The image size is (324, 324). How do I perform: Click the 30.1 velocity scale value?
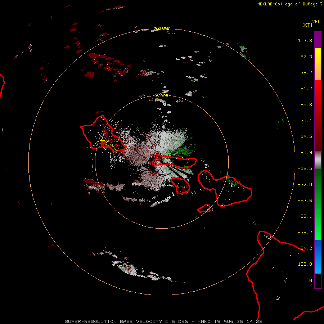[306, 121]
